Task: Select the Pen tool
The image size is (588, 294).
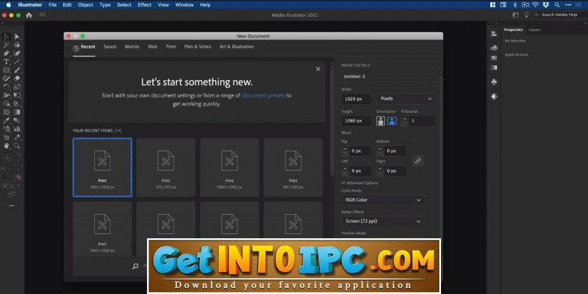Action: 7,53
